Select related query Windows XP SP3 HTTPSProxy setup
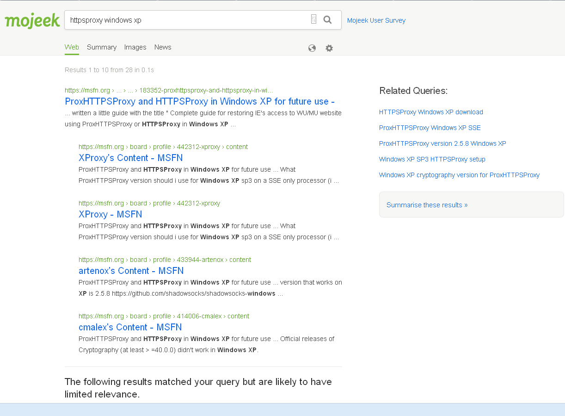This screenshot has height=416, width=565. click(432, 159)
